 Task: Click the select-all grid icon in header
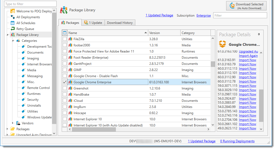[x=65, y=33]
